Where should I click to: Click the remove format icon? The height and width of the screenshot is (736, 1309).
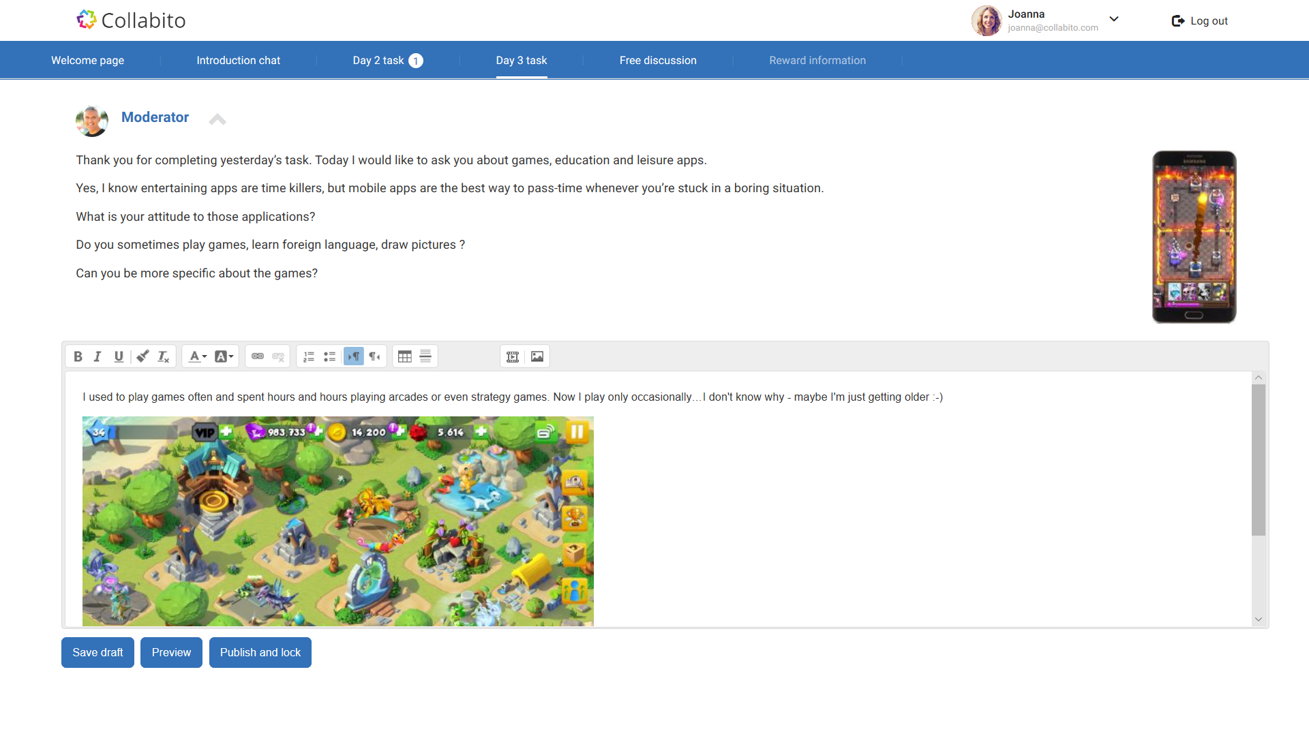click(x=164, y=356)
